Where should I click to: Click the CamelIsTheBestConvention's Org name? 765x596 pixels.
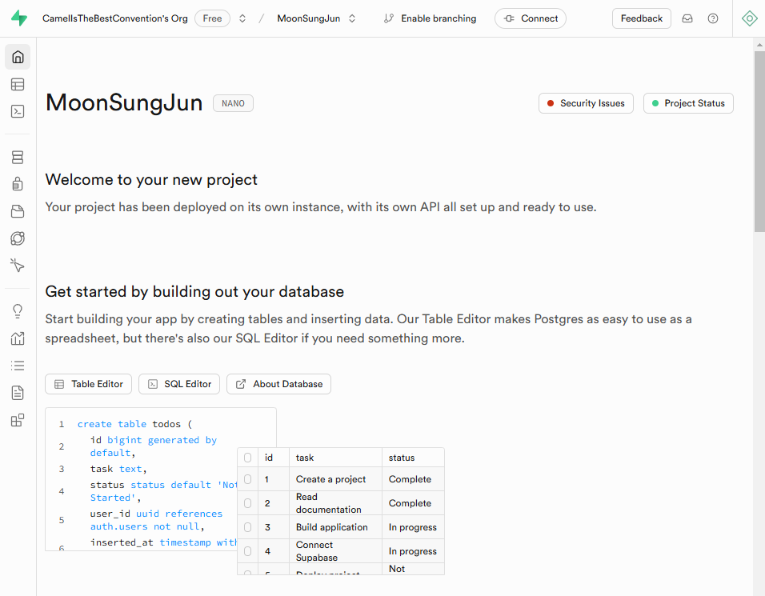tap(114, 18)
